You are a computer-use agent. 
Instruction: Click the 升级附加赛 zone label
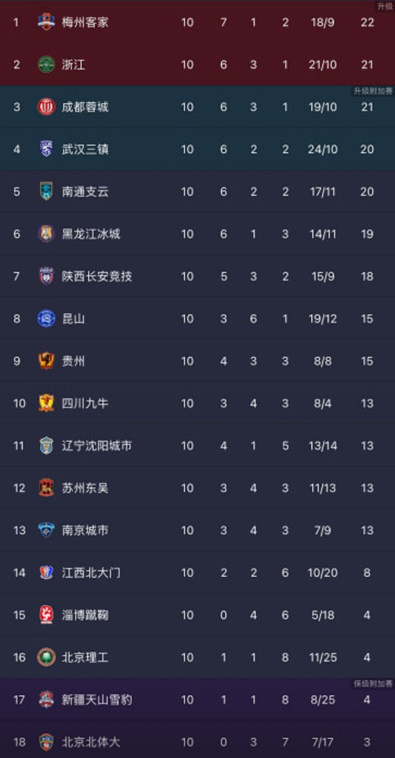pos(372,92)
